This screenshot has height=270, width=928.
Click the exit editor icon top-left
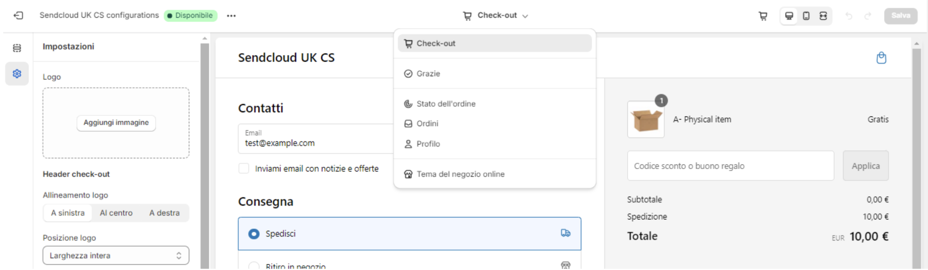tap(18, 15)
